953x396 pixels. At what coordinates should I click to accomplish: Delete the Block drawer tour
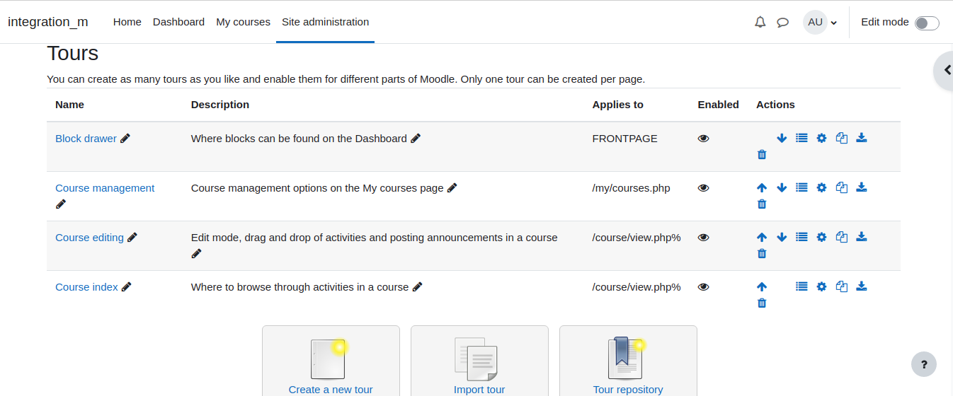point(762,154)
